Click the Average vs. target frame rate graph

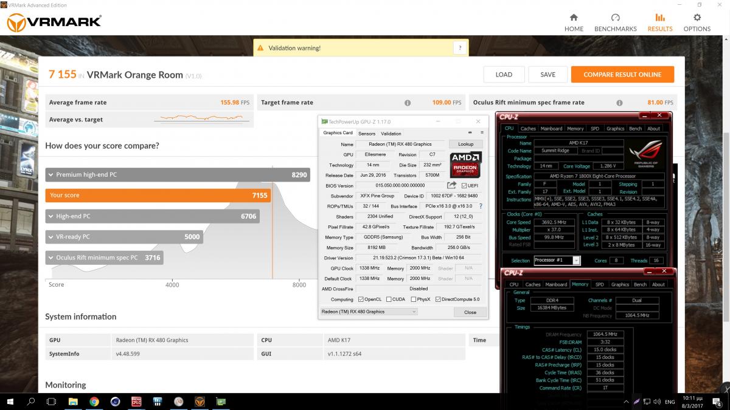[201, 118]
